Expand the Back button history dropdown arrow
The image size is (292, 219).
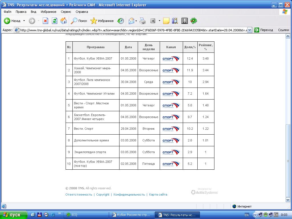tap(24, 21)
